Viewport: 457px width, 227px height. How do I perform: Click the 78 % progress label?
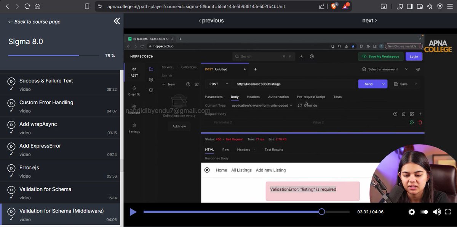[x=110, y=56]
